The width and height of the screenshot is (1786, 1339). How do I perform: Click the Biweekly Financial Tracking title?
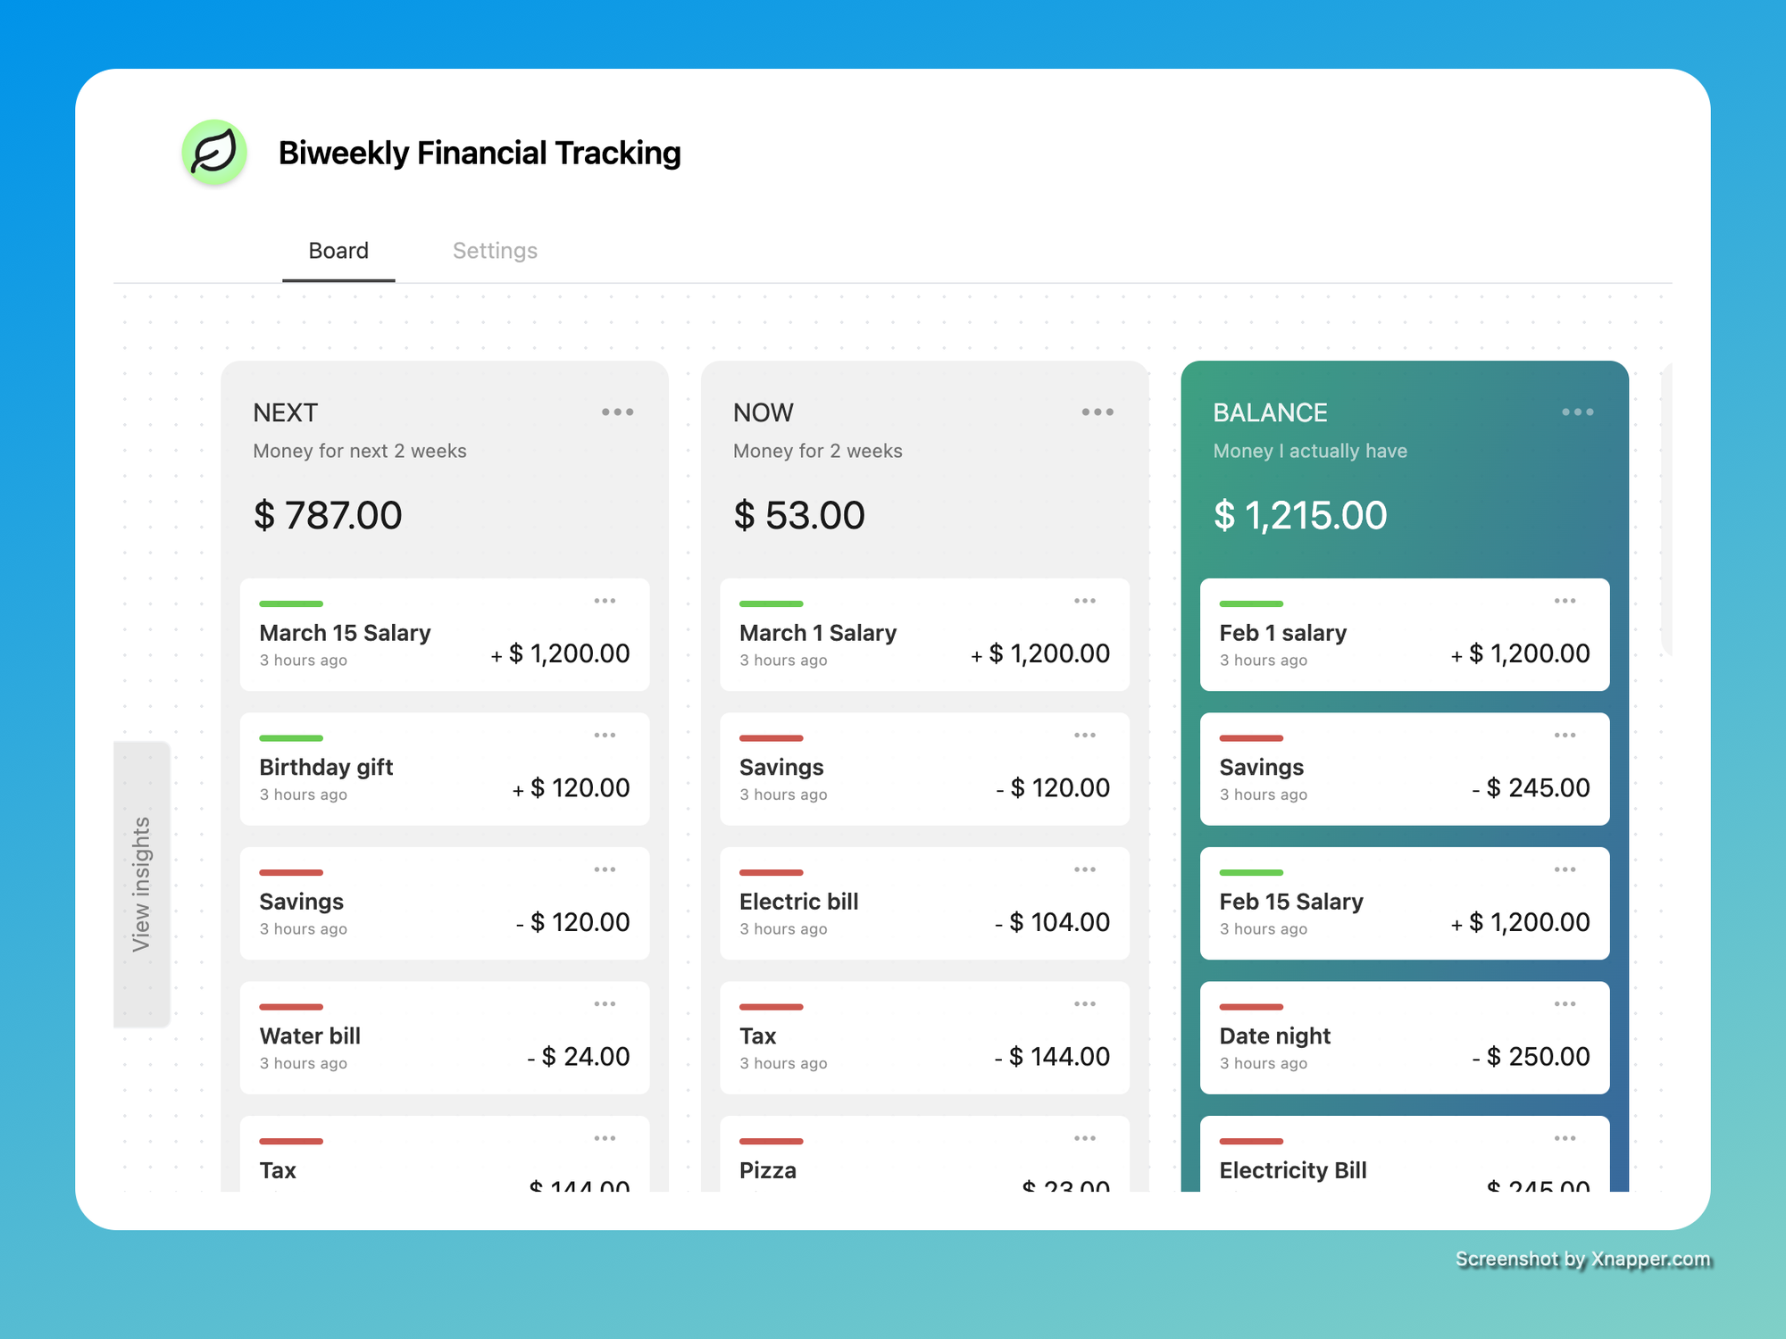pos(480,154)
